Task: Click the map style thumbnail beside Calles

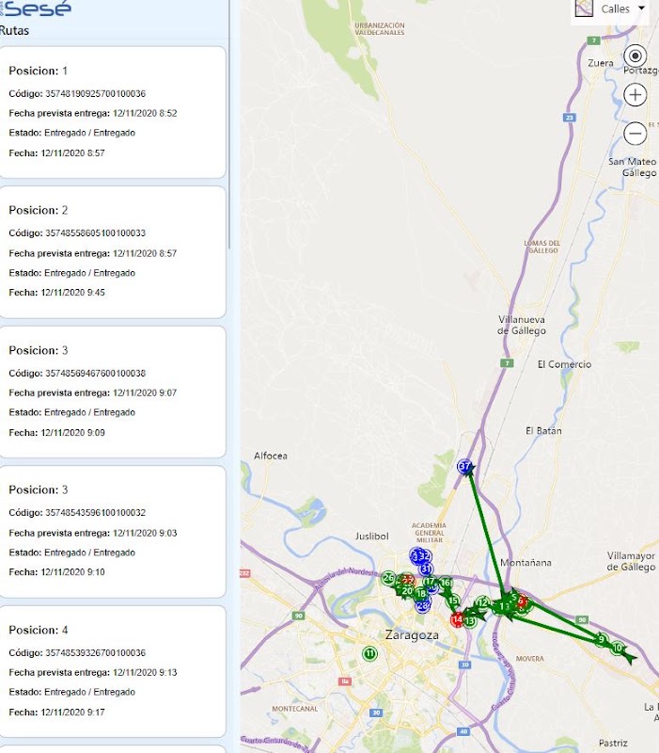Action: point(584,8)
